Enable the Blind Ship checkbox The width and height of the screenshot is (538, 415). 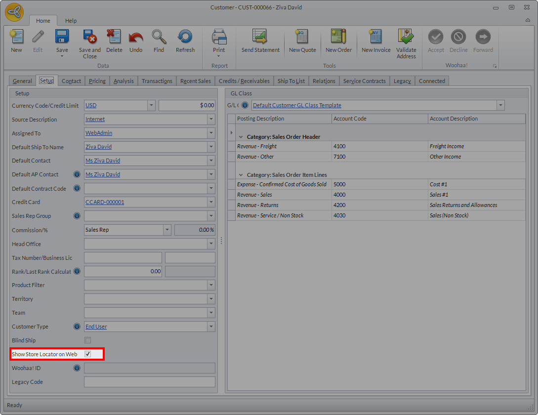88,340
